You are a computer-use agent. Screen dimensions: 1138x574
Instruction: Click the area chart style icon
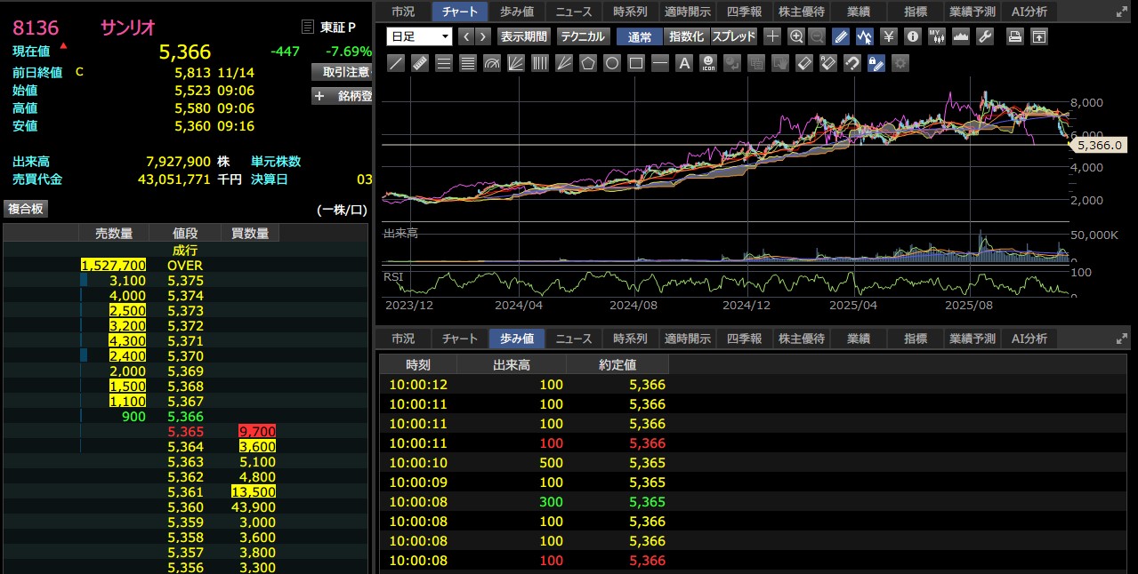tap(961, 36)
